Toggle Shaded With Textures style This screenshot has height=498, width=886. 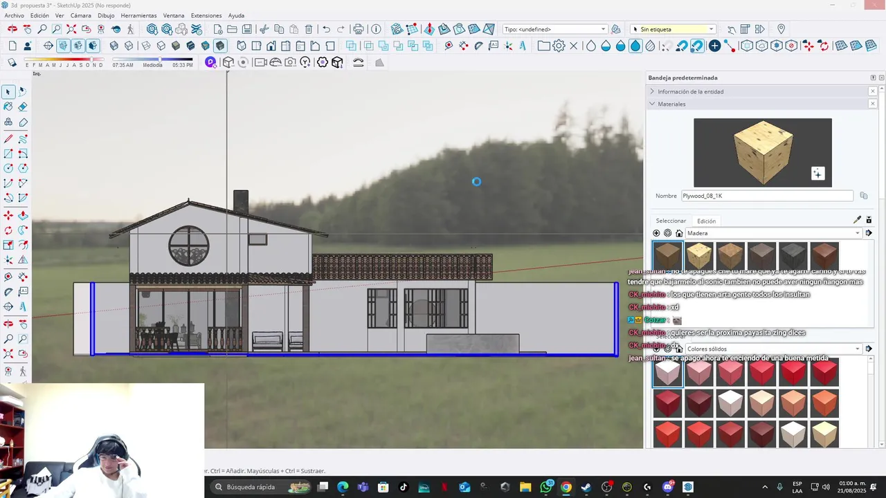pos(190,46)
